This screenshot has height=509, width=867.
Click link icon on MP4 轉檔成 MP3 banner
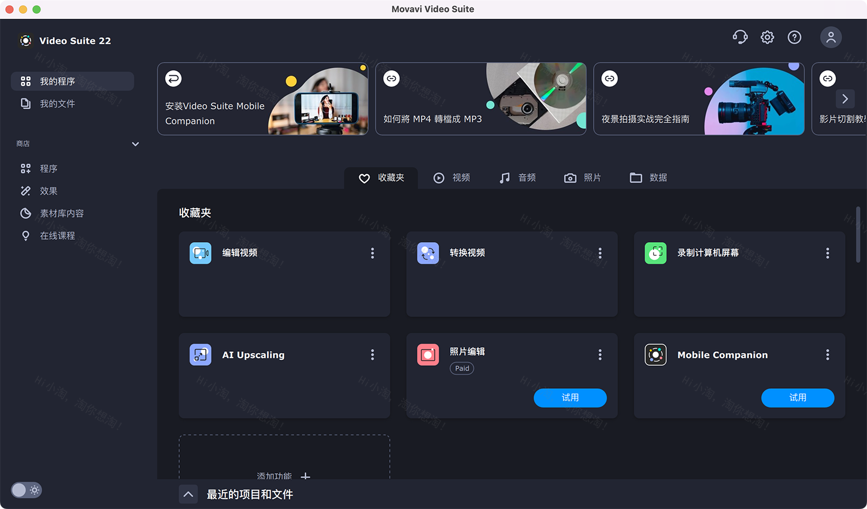pos(391,79)
